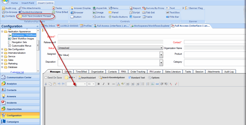
Task: Switch to the Audit Log workspace tab
Action: (229, 72)
